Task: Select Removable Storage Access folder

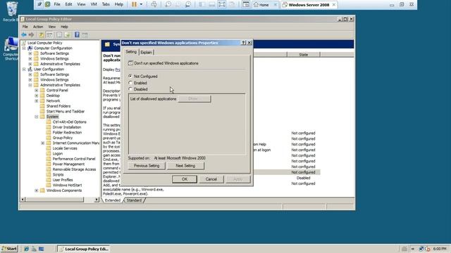Action: pyautogui.click(x=74, y=169)
